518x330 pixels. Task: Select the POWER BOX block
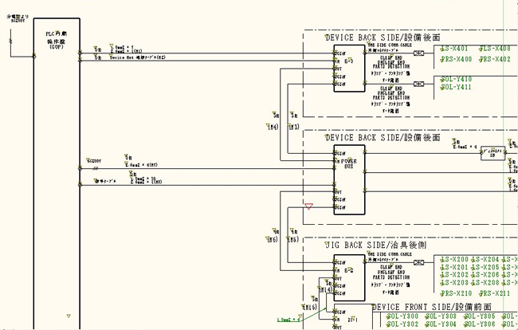pyautogui.click(x=350, y=179)
